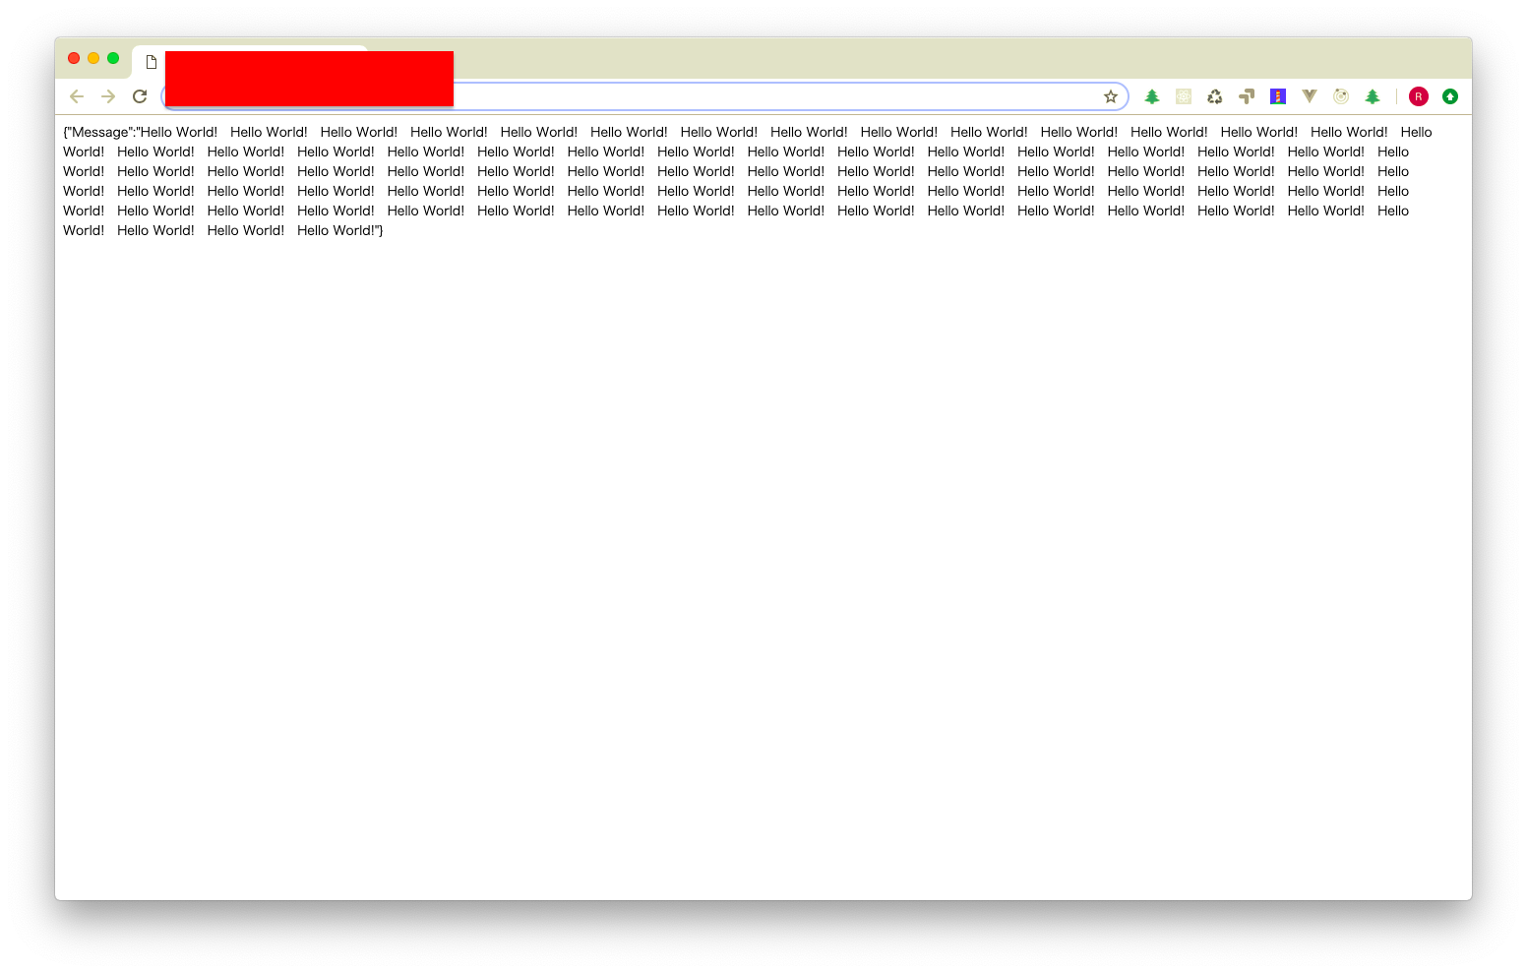The height and width of the screenshot is (973, 1527).
Task: Close the browser window with the red button
Action: tap(74, 58)
